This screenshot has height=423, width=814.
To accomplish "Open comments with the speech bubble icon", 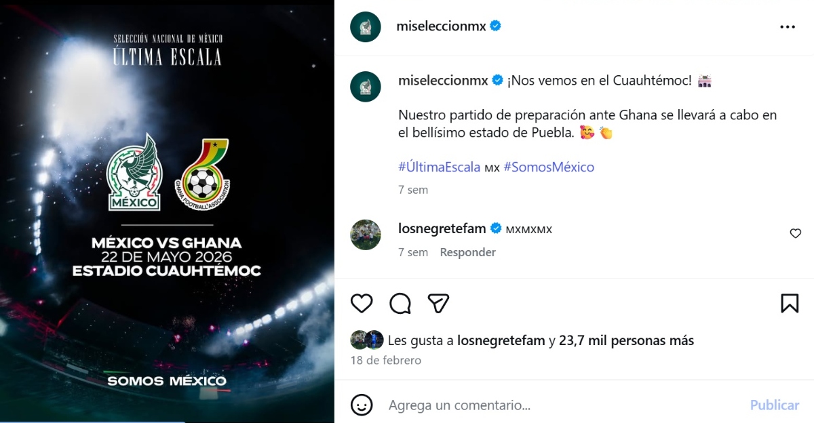I will (x=402, y=304).
